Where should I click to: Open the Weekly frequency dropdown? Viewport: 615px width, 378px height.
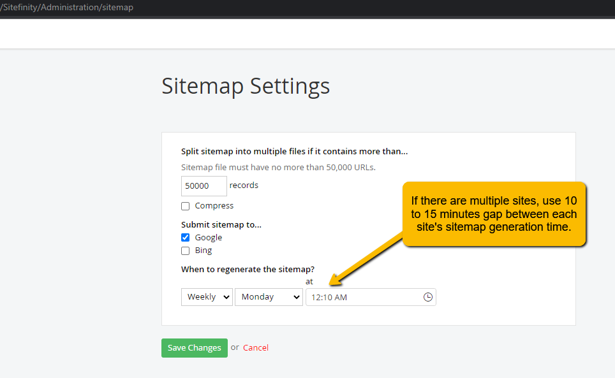click(x=207, y=297)
